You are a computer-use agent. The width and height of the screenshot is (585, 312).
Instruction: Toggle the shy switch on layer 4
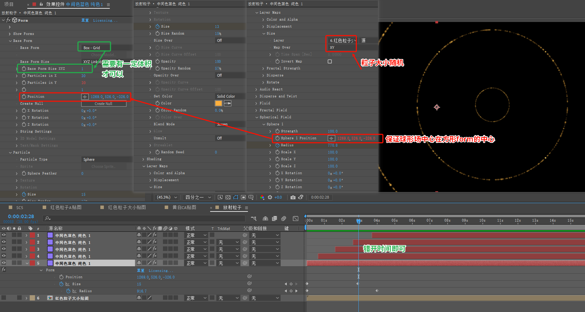(139, 256)
